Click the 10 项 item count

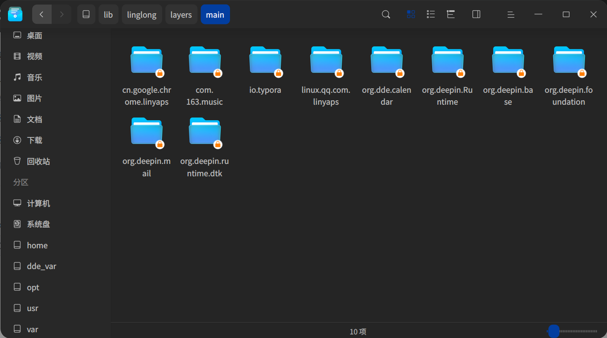358,331
